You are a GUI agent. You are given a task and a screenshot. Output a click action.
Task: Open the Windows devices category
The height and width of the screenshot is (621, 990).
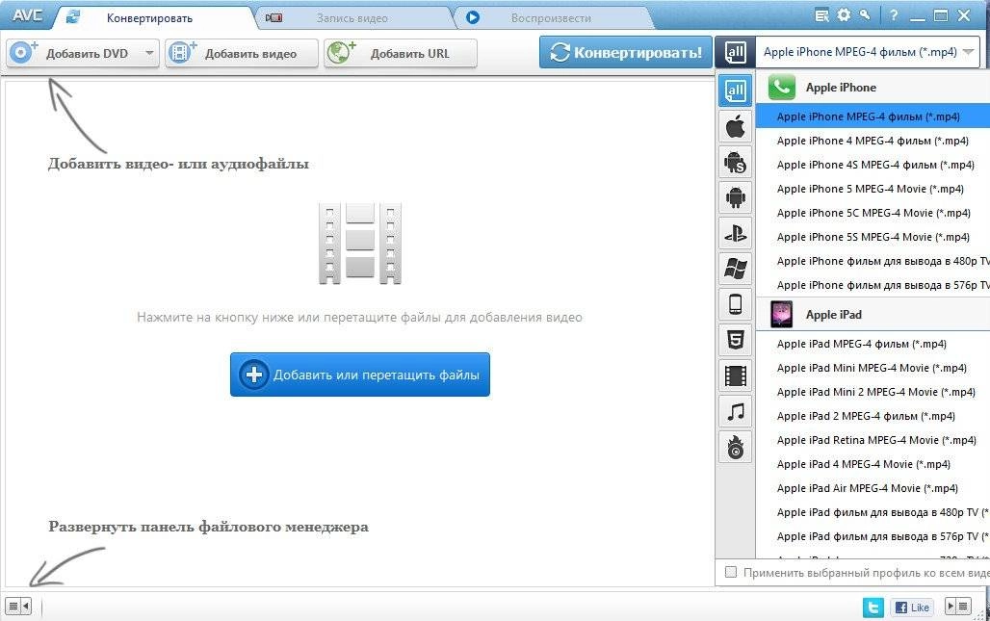click(x=735, y=270)
